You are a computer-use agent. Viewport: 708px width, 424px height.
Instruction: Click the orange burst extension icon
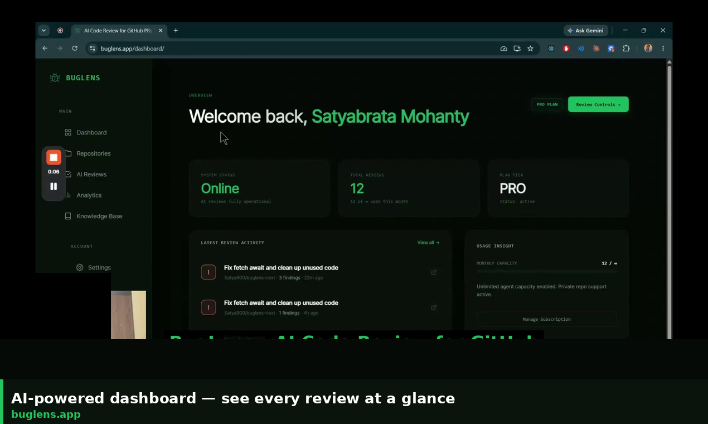pos(596,49)
